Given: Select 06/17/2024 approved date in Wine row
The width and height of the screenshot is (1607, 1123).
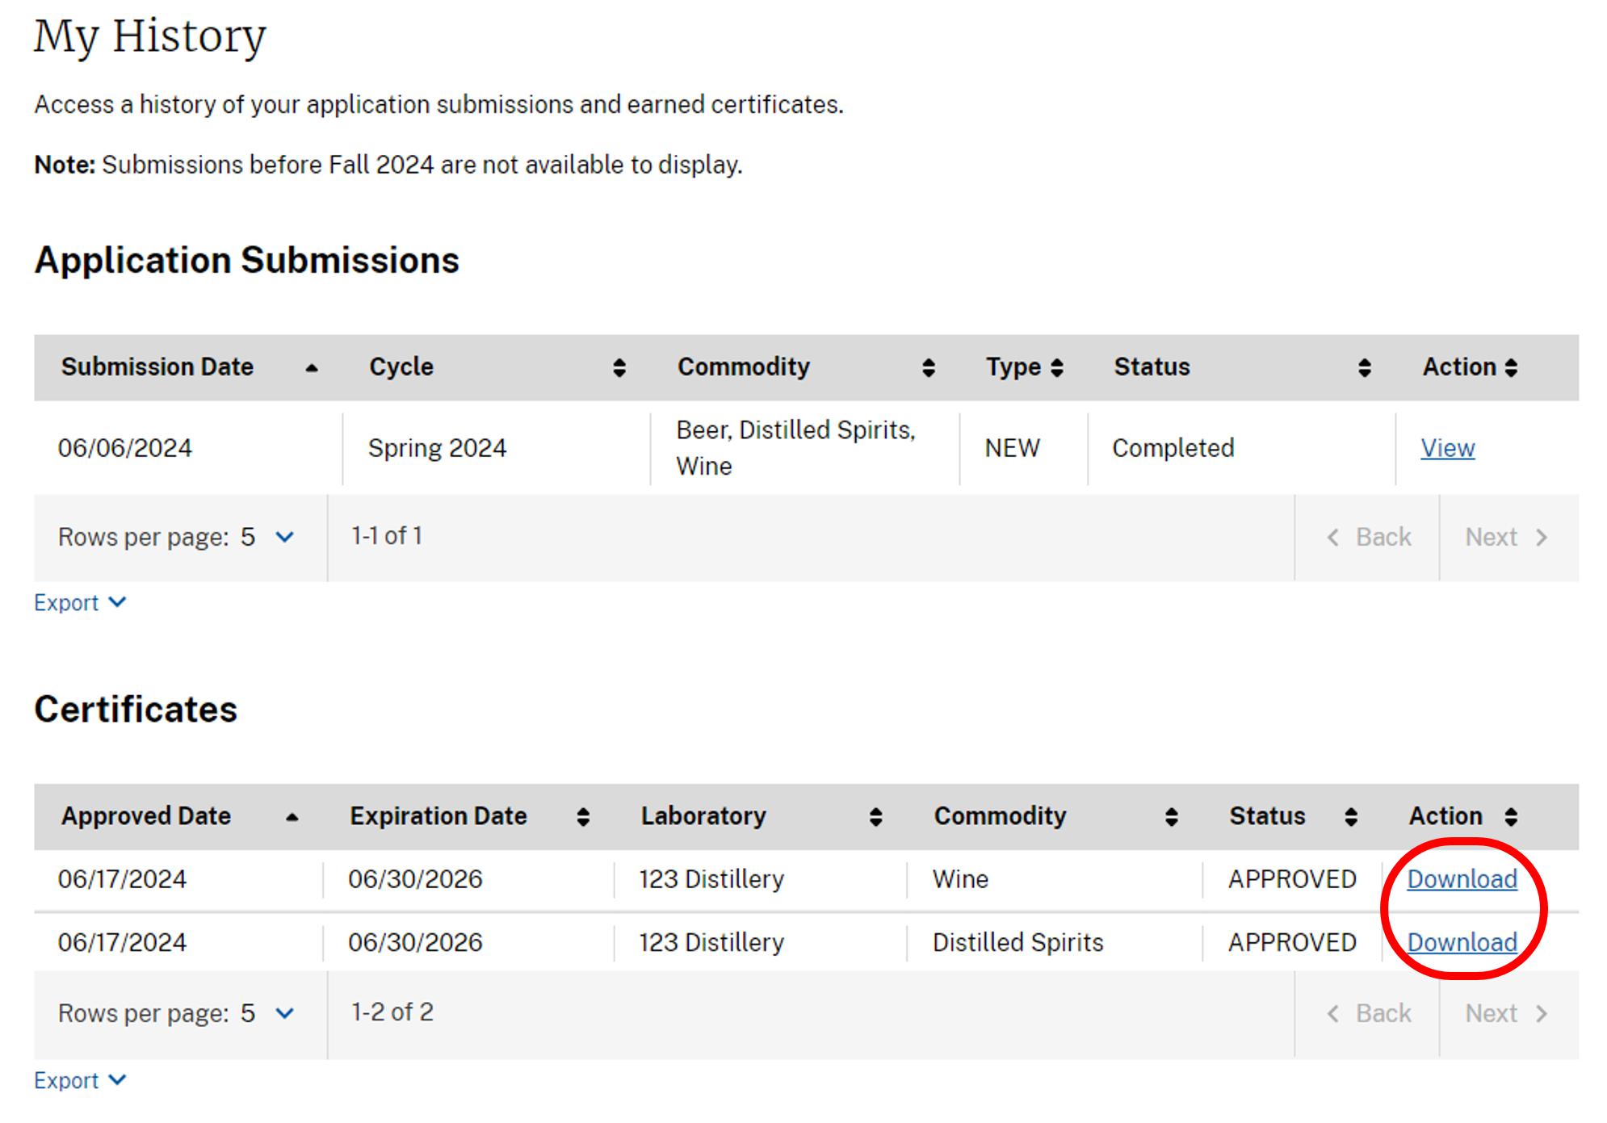Looking at the screenshot, I should pos(122,879).
